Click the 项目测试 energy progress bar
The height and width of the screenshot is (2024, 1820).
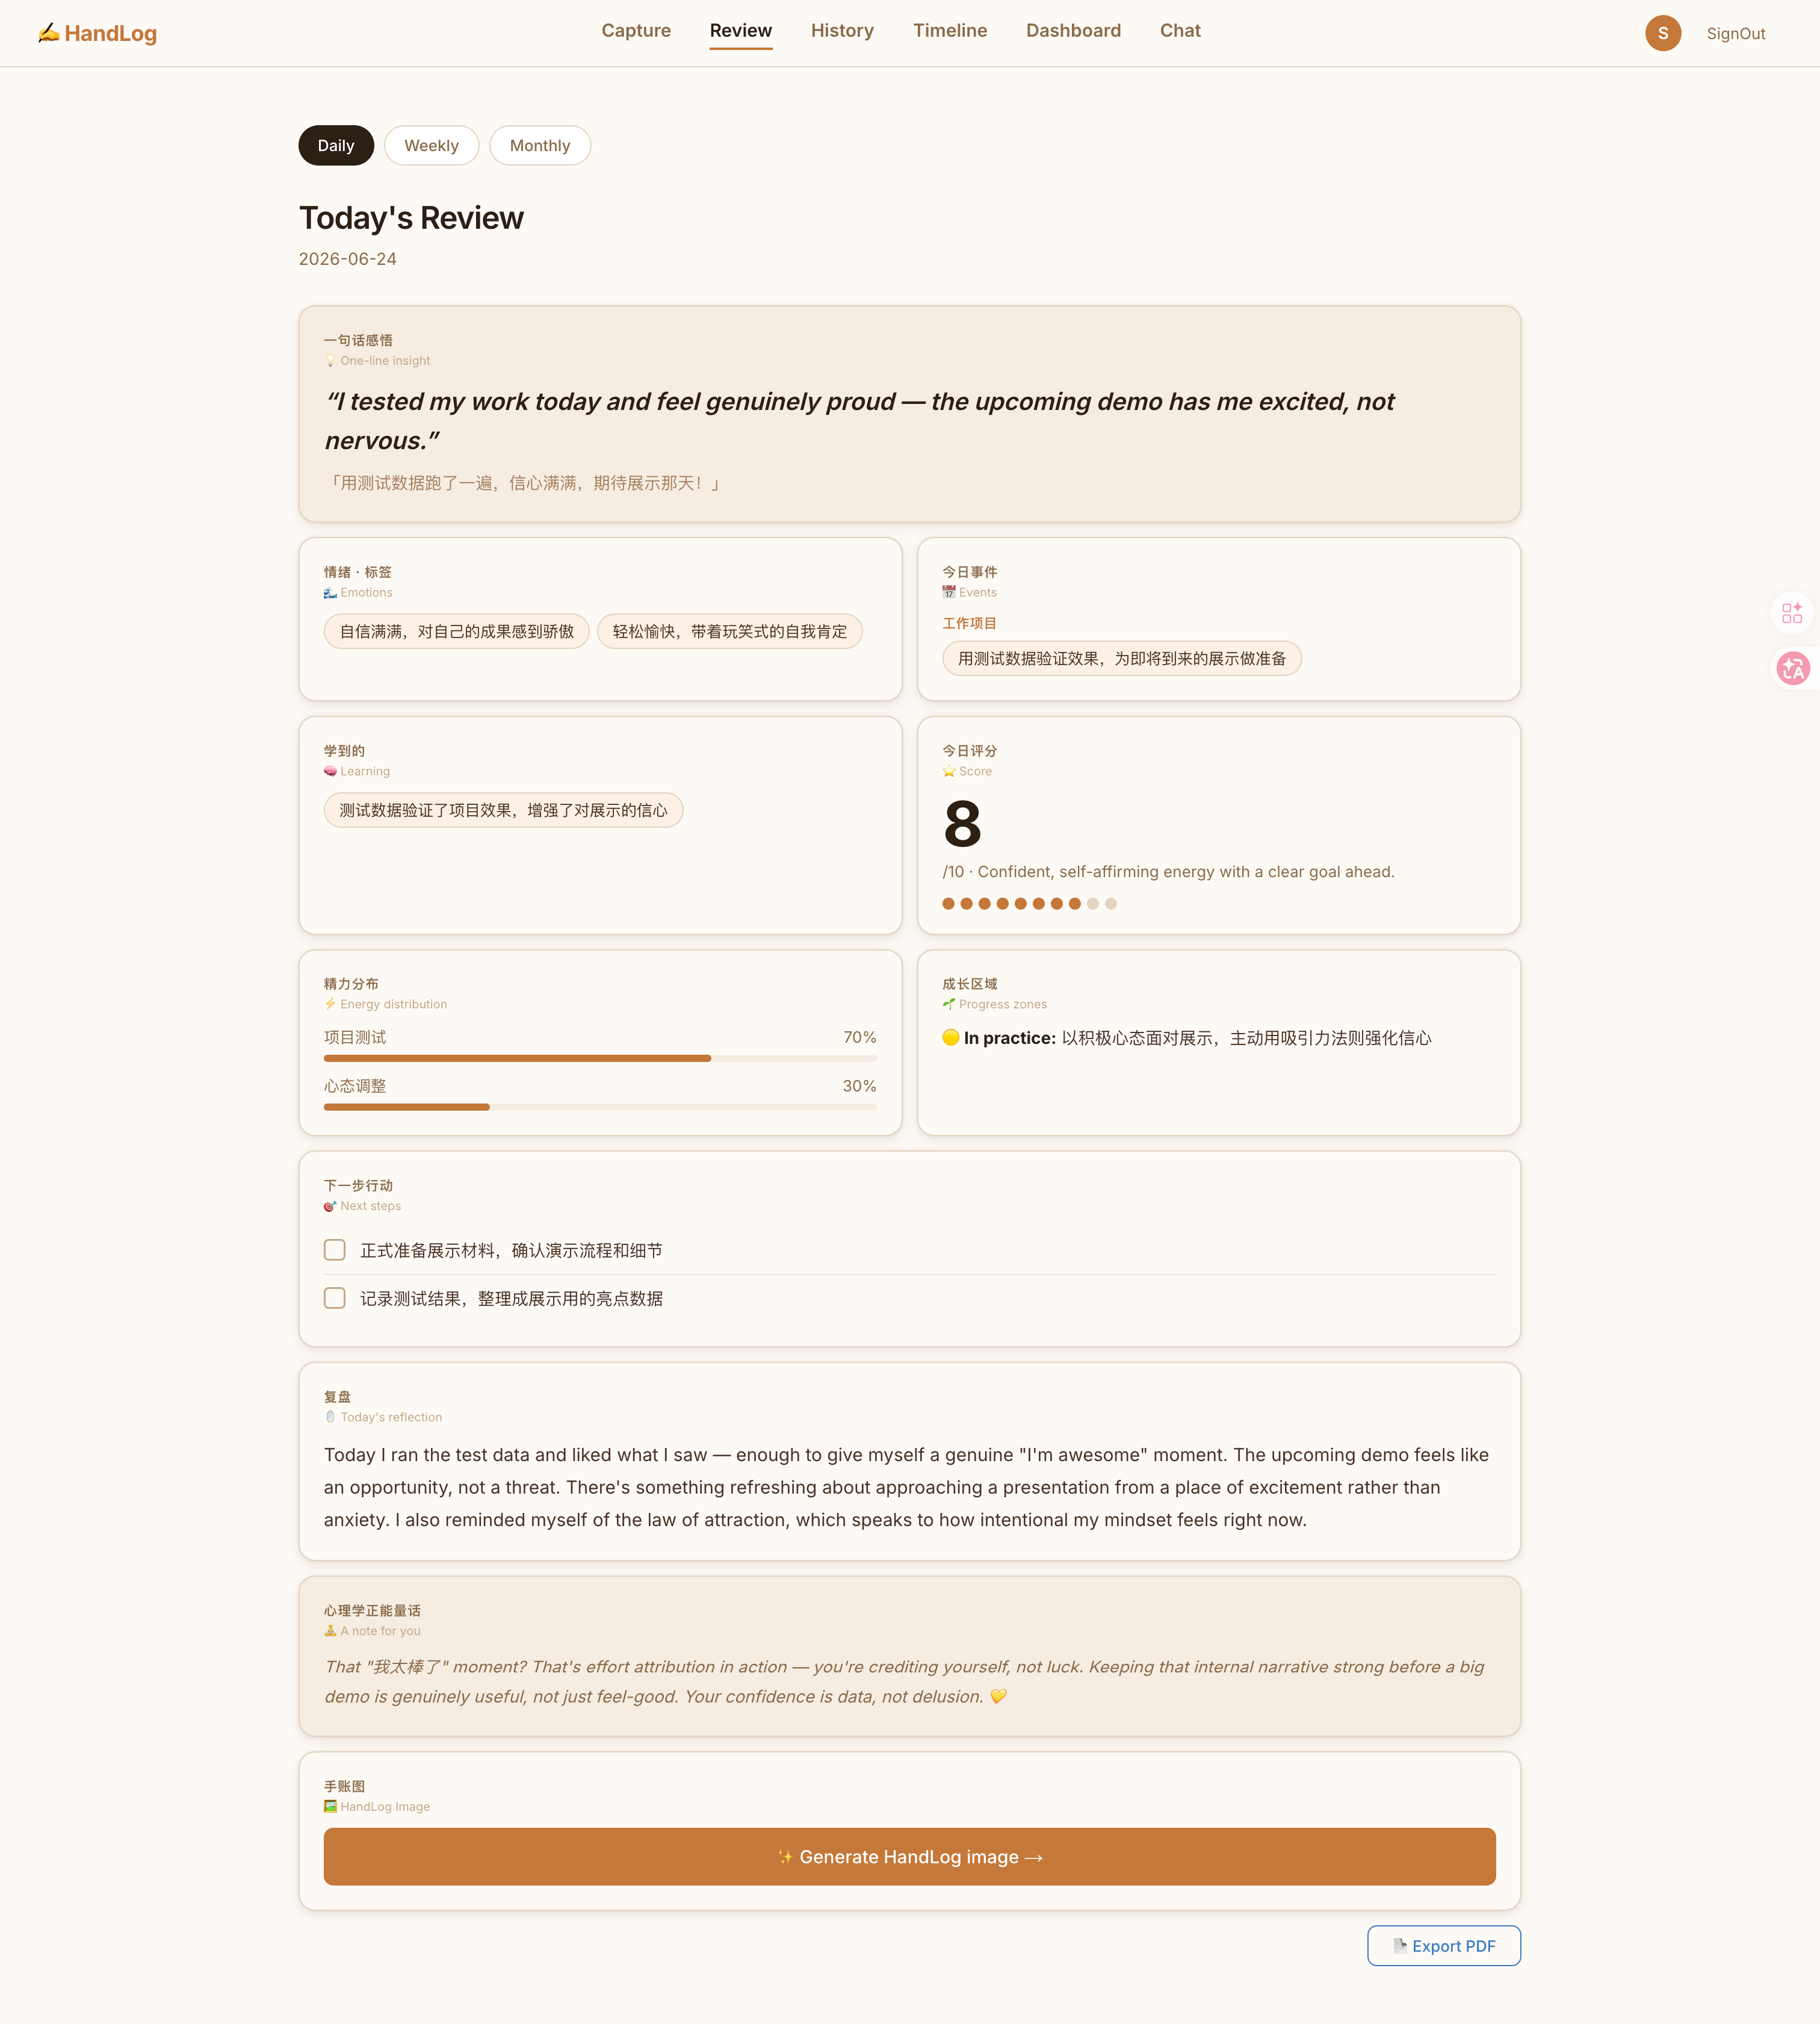(600, 1058)
